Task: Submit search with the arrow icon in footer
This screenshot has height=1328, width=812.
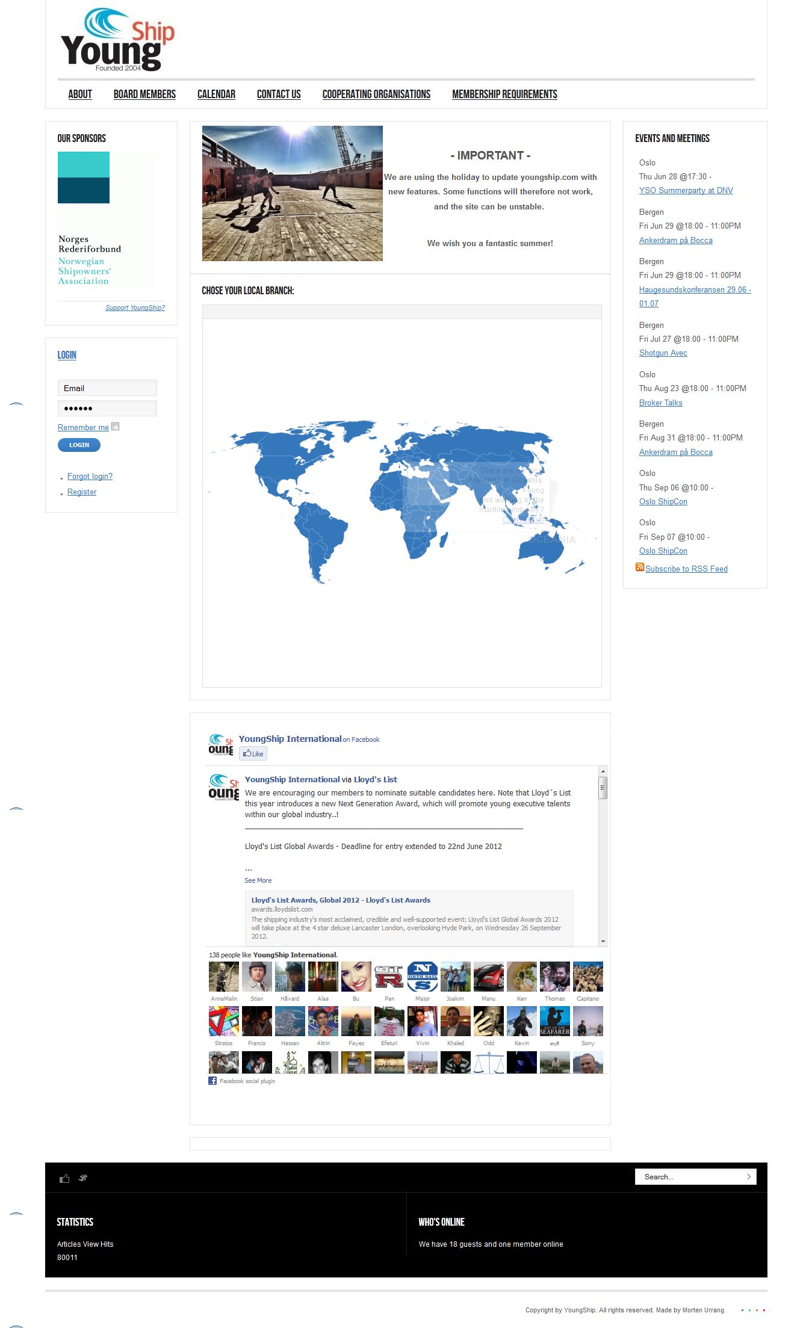Action: tap(749, 1176)
